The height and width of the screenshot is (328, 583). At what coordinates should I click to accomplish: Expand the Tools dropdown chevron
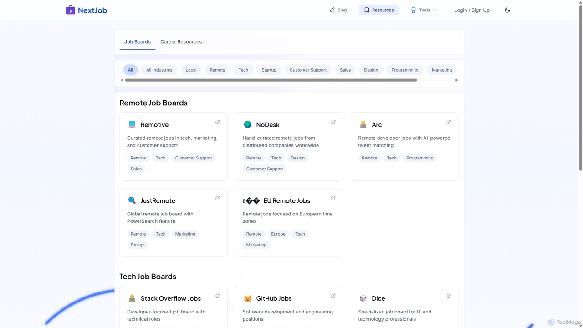[435, 10]
